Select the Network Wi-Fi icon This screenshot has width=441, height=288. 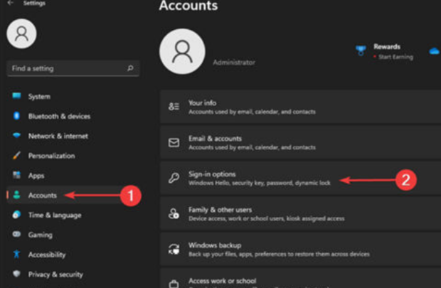pyautogui.click(x=16, y=136)
